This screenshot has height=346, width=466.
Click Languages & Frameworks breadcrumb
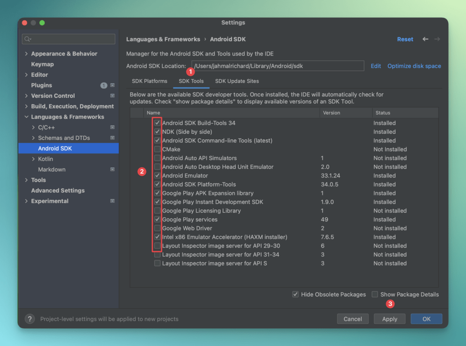click(163, 39)
